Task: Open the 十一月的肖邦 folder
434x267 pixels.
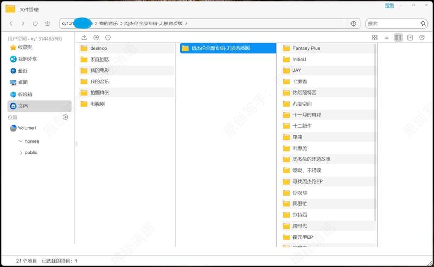Action: (328, 115)
